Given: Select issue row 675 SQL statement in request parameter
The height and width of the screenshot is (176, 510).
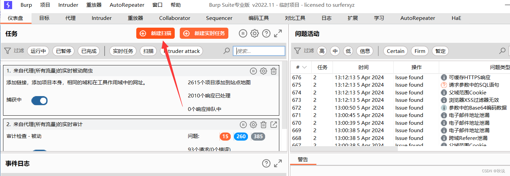Looking at the screenshot, I should 400,85.
